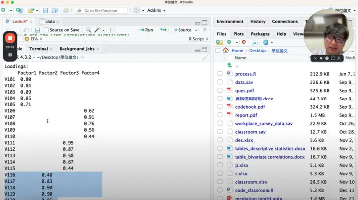Expand the Addins dropdown menu
Screen dimensions: 358x200
point(156,10)
